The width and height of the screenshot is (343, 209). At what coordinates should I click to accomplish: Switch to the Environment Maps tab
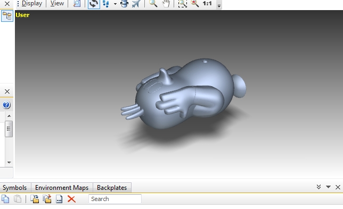click(x=62, y=188)
